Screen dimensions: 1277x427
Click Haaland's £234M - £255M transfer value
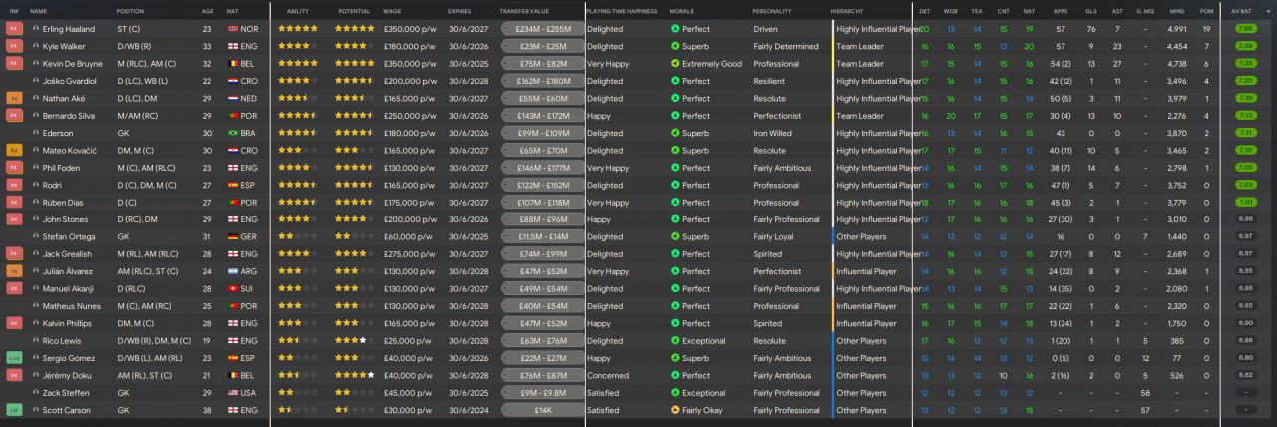(543, 29)
